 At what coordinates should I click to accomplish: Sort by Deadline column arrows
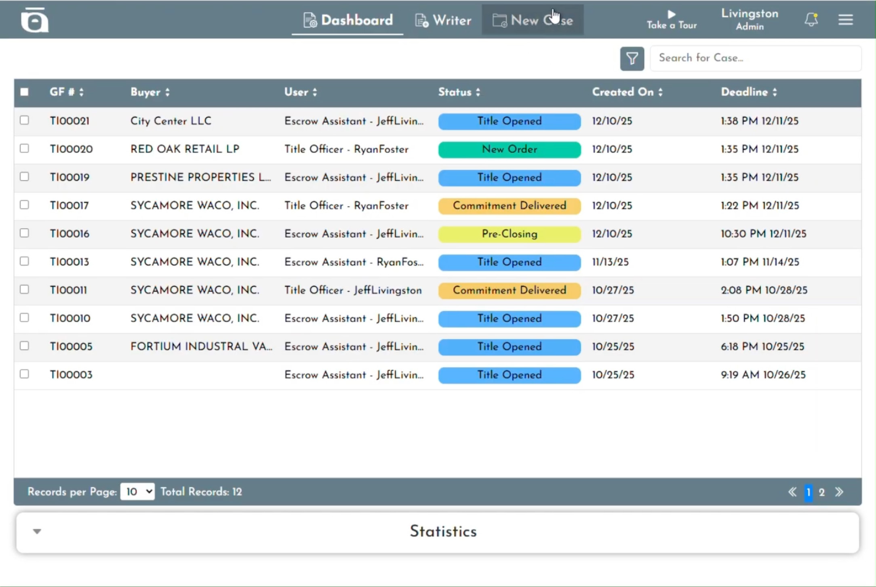click(x=775, y=92)
